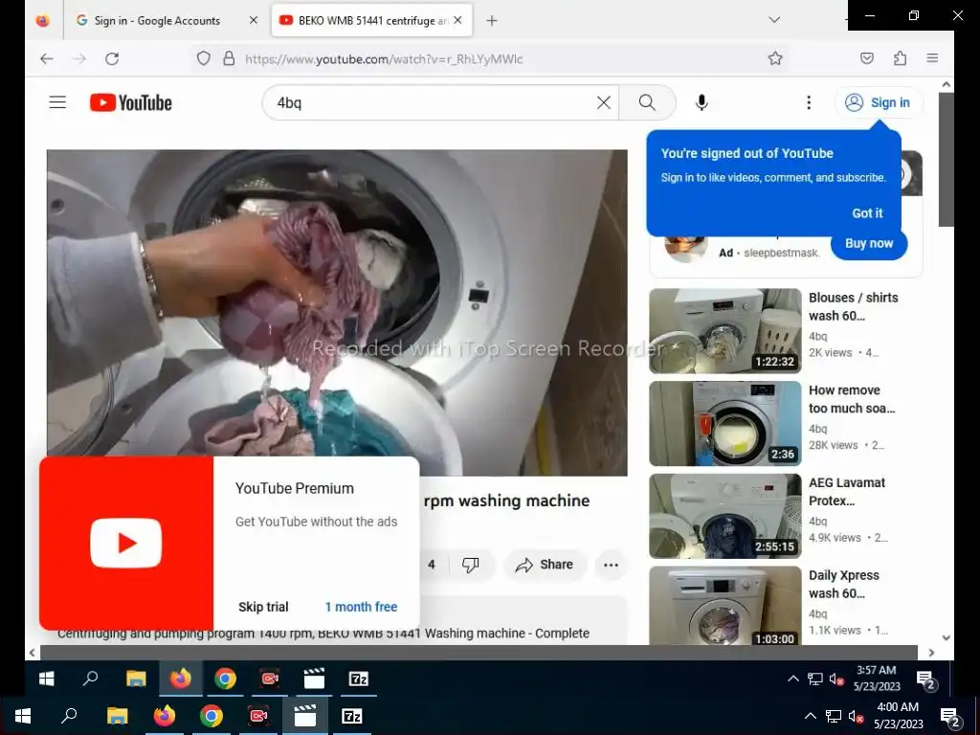
Task: Open the Daily Xpress wash 60 thumbnail
Action: click(x=725, y=606)
